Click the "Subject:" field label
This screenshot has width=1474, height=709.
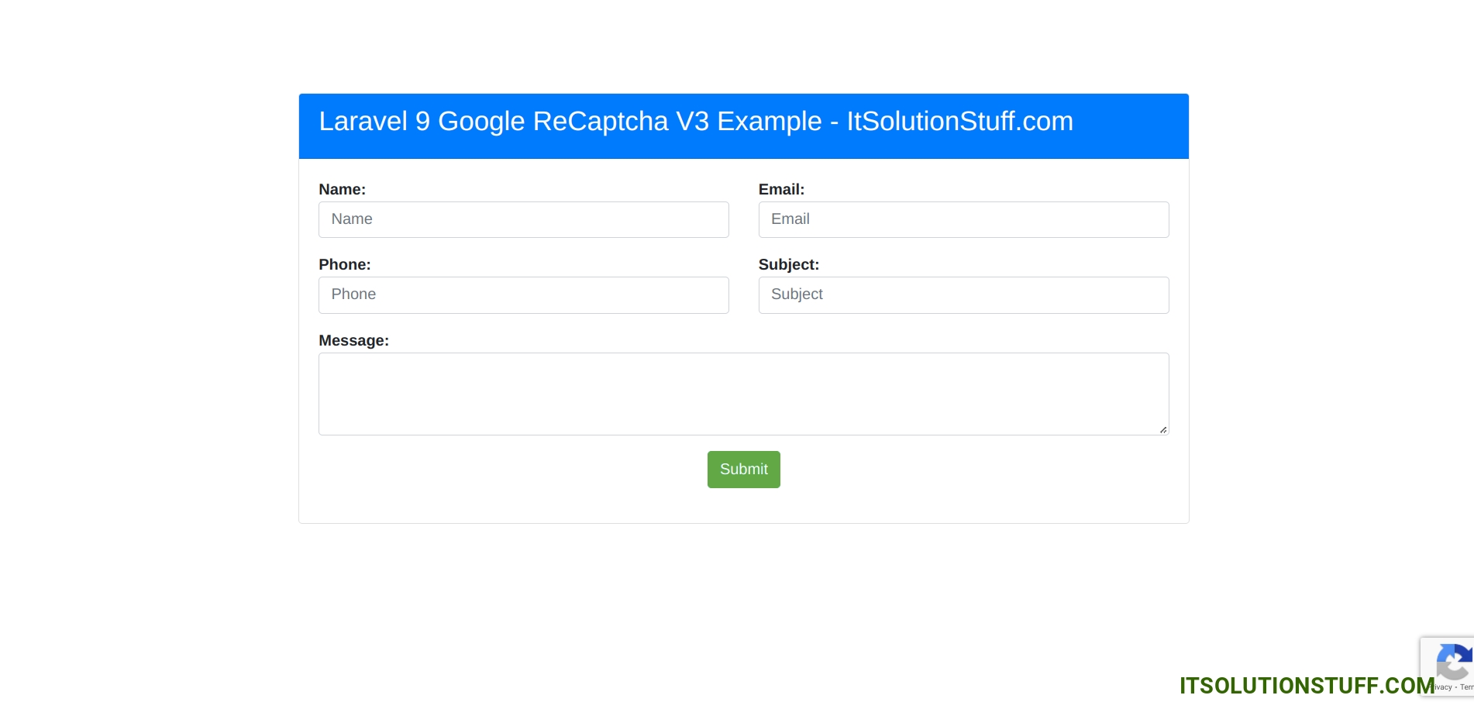[x=788, y=264]
